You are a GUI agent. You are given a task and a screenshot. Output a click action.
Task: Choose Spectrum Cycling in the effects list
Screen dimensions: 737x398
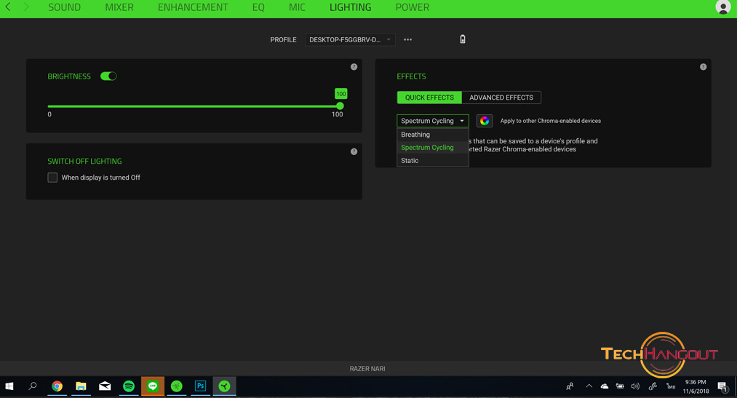(x=432, y=148)
